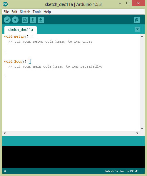Screen dimensions: 147x176
Task: Open the Sketch menu
Action: click(x=25, y=12)
